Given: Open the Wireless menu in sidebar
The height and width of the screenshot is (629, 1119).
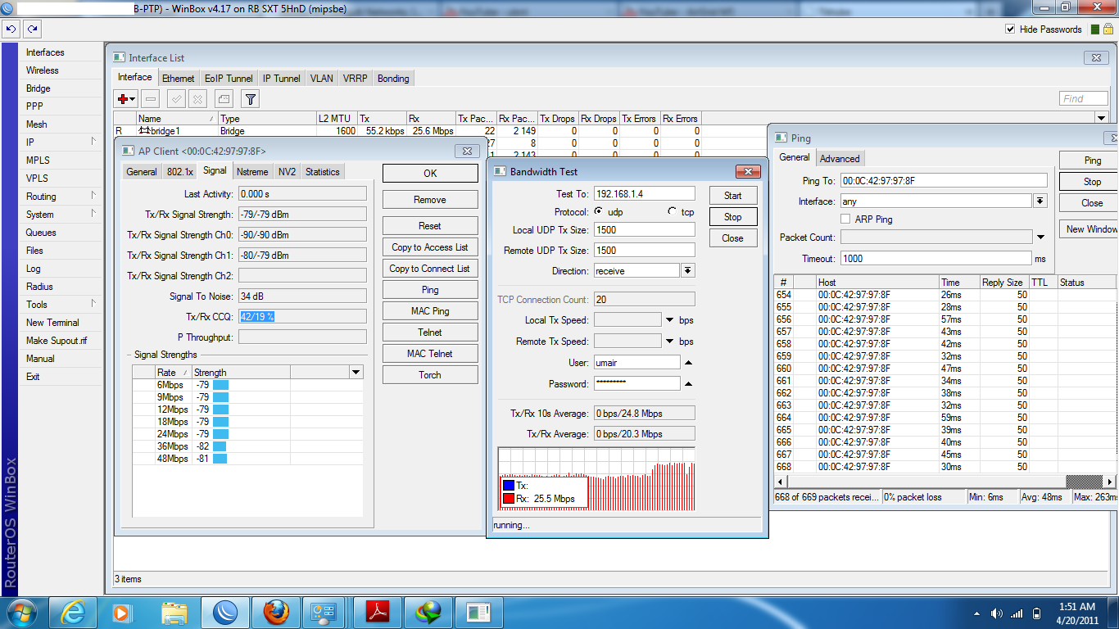Looking at the screenshot, I should 43,70.
